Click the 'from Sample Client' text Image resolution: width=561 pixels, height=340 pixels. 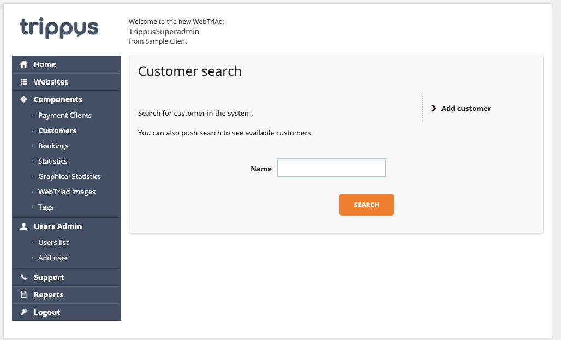(x=158, y=41)
